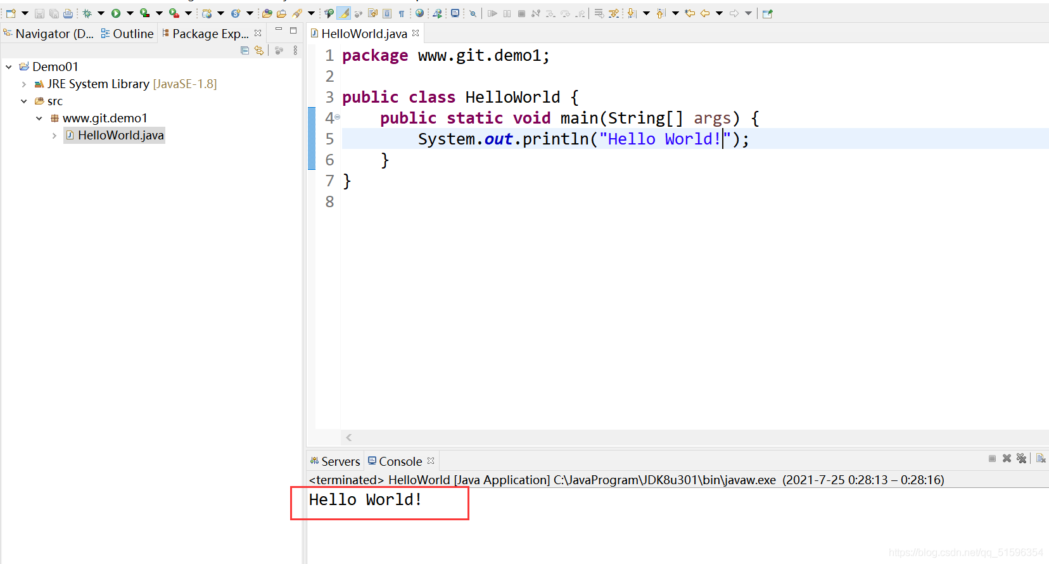This screenshot has height=564, width=1049.
Task: Toggle Skip All Breakpoints icon
Action: (473, 13)
